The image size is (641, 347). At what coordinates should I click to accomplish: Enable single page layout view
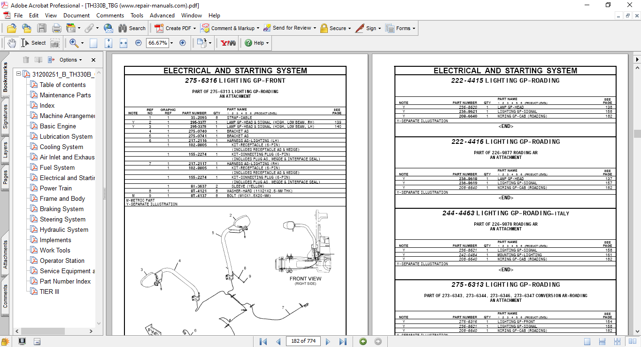click(587, 341)
